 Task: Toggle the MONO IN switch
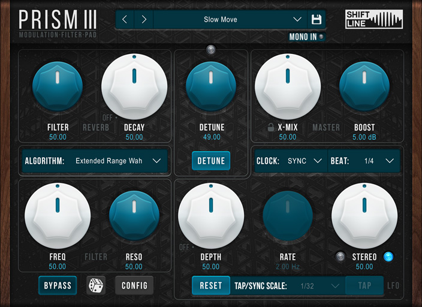[307, 37]
